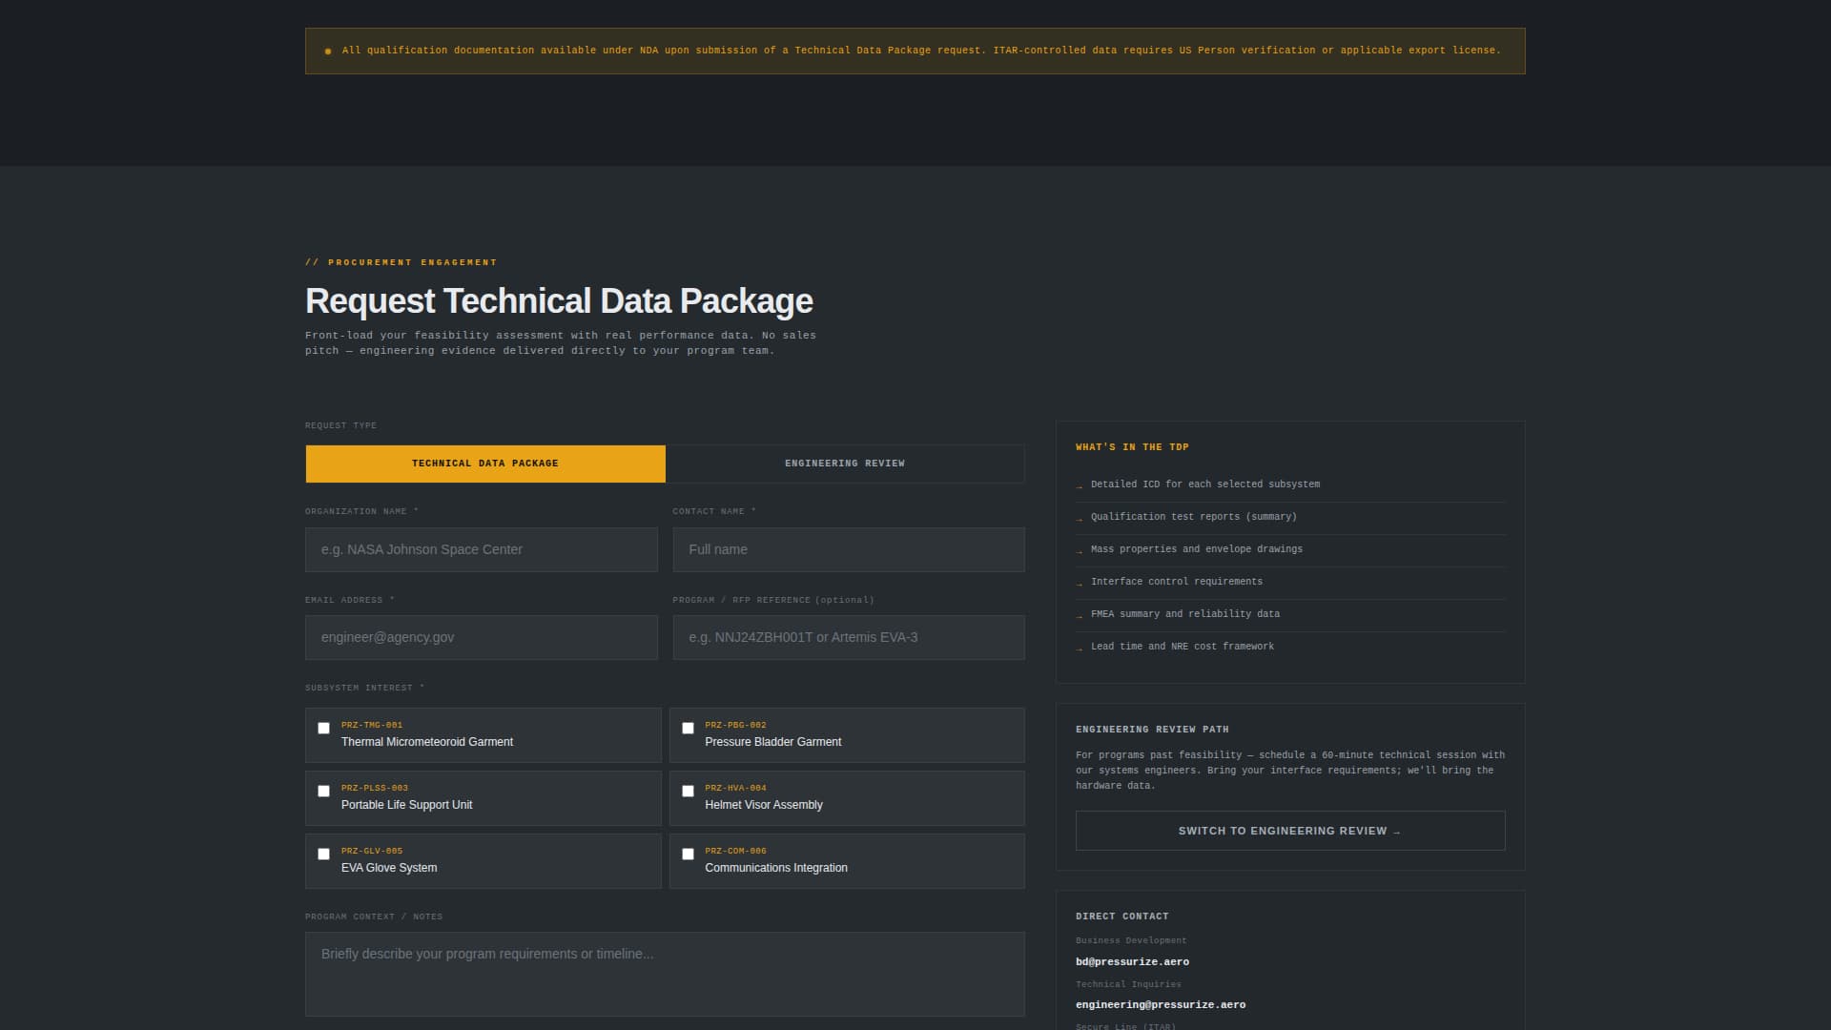
Task: Click the orange dot in NDA notice banner
Action: pyautogui.click(x=328, y=51)
